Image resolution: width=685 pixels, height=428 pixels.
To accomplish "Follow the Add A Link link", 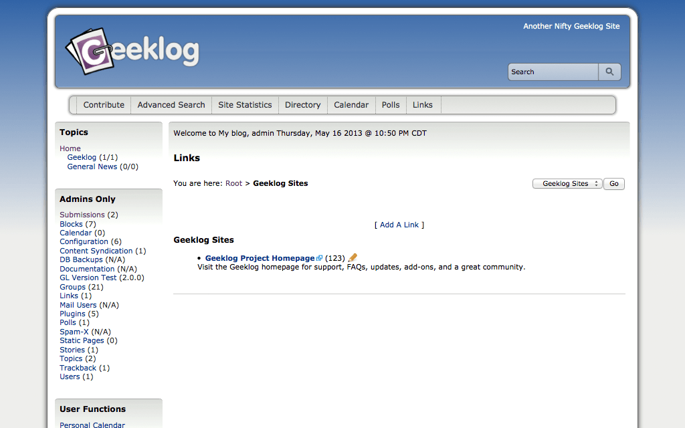I will (x=399, y=225).
